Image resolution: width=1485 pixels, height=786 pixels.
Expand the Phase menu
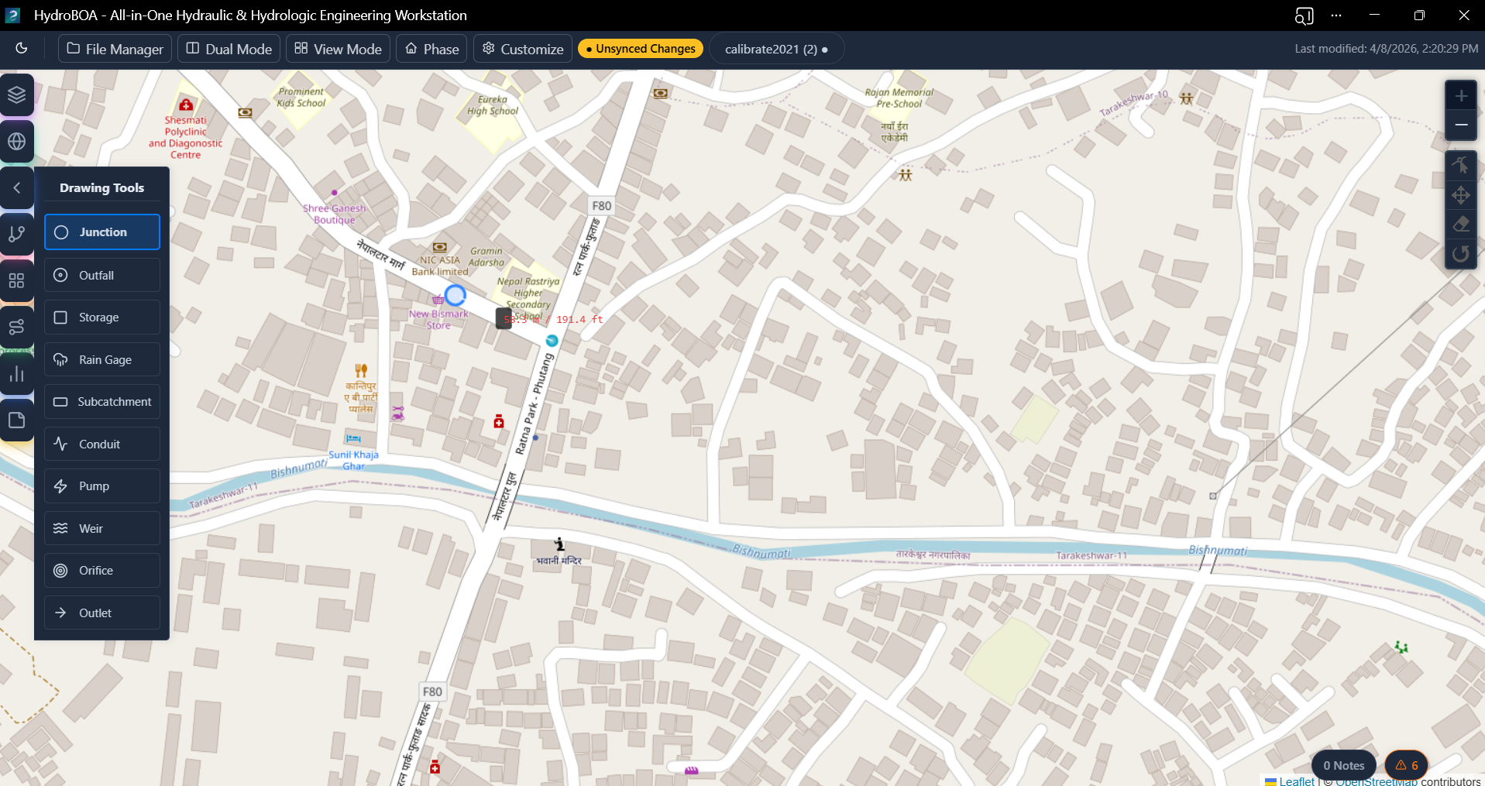(x=431, y=49)
